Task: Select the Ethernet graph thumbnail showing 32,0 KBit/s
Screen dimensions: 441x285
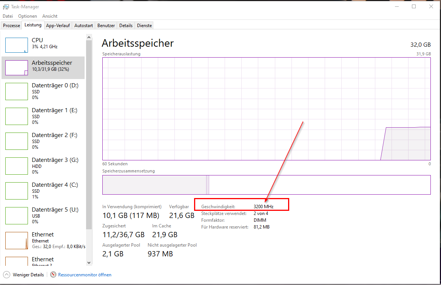Action: click(x=17, y=241)
